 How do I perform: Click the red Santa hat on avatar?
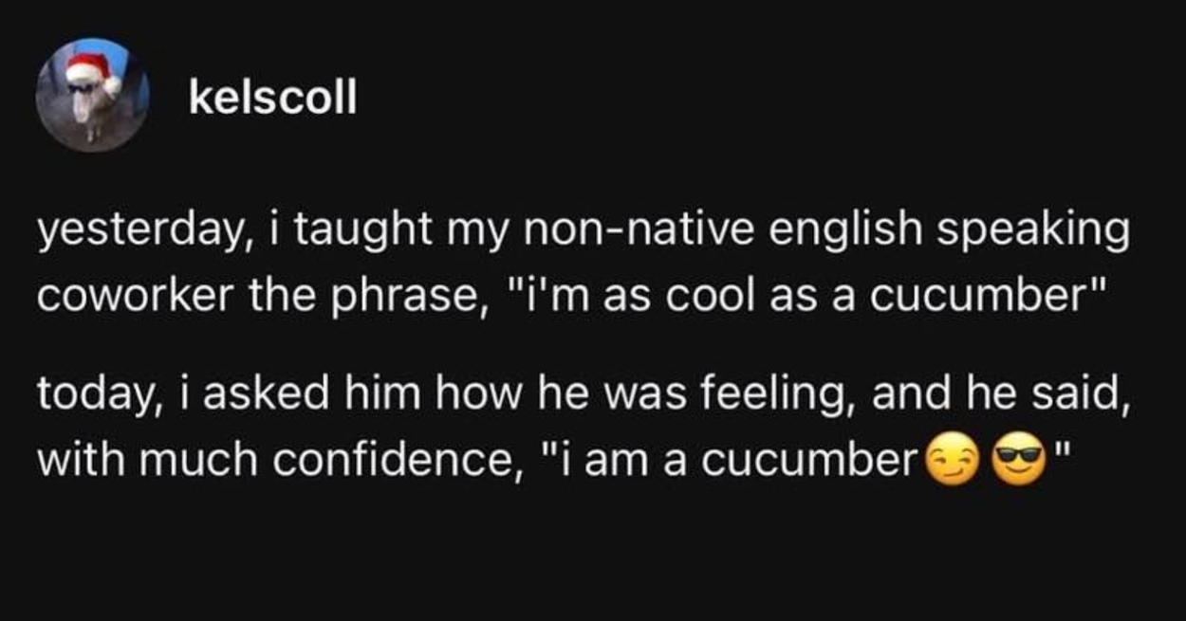[85, 69]
